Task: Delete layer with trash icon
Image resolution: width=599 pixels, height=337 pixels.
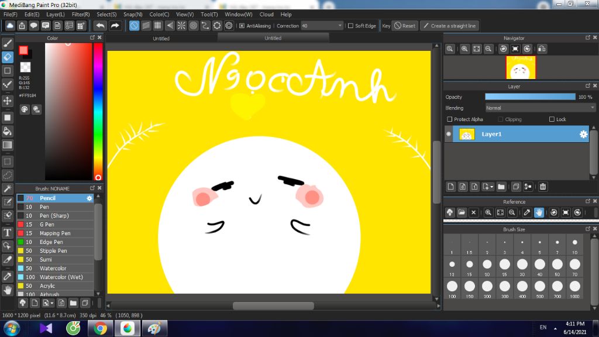Action: click(x=543, y=187)
